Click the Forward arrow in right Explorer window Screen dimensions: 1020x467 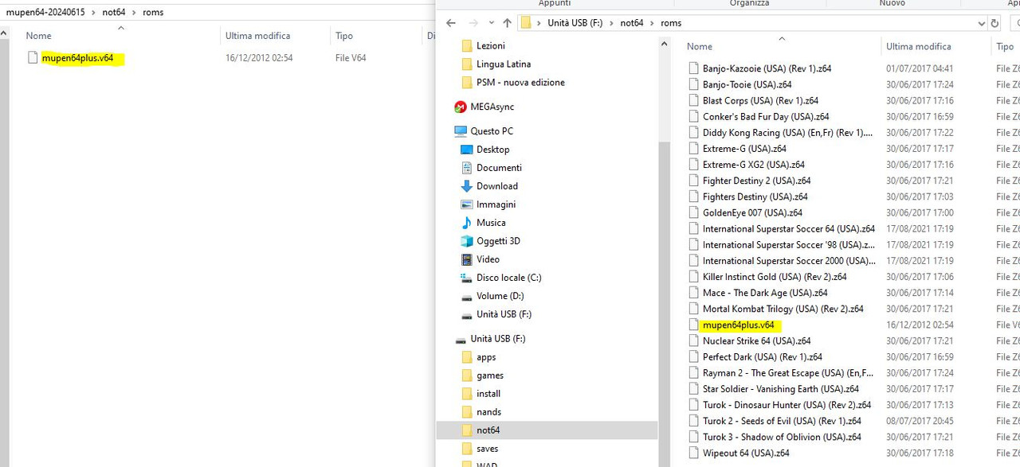(x=473, y=23)
